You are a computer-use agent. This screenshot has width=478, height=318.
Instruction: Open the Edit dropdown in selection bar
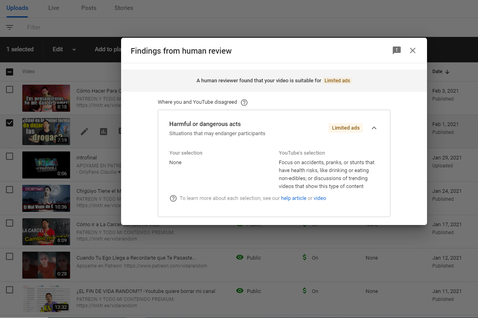(x=64, y=49)
